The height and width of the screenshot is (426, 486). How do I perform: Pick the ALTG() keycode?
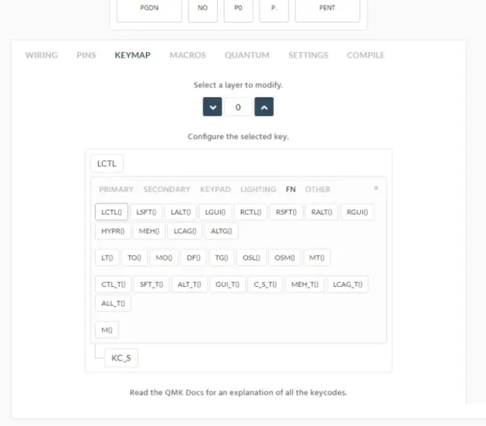click(x=221, y=231)
